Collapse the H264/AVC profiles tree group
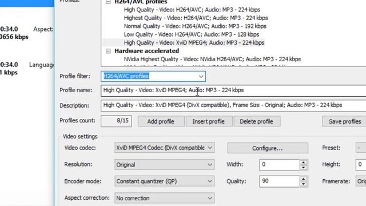This screenshot has height=206, width=366. pos(108,2)
